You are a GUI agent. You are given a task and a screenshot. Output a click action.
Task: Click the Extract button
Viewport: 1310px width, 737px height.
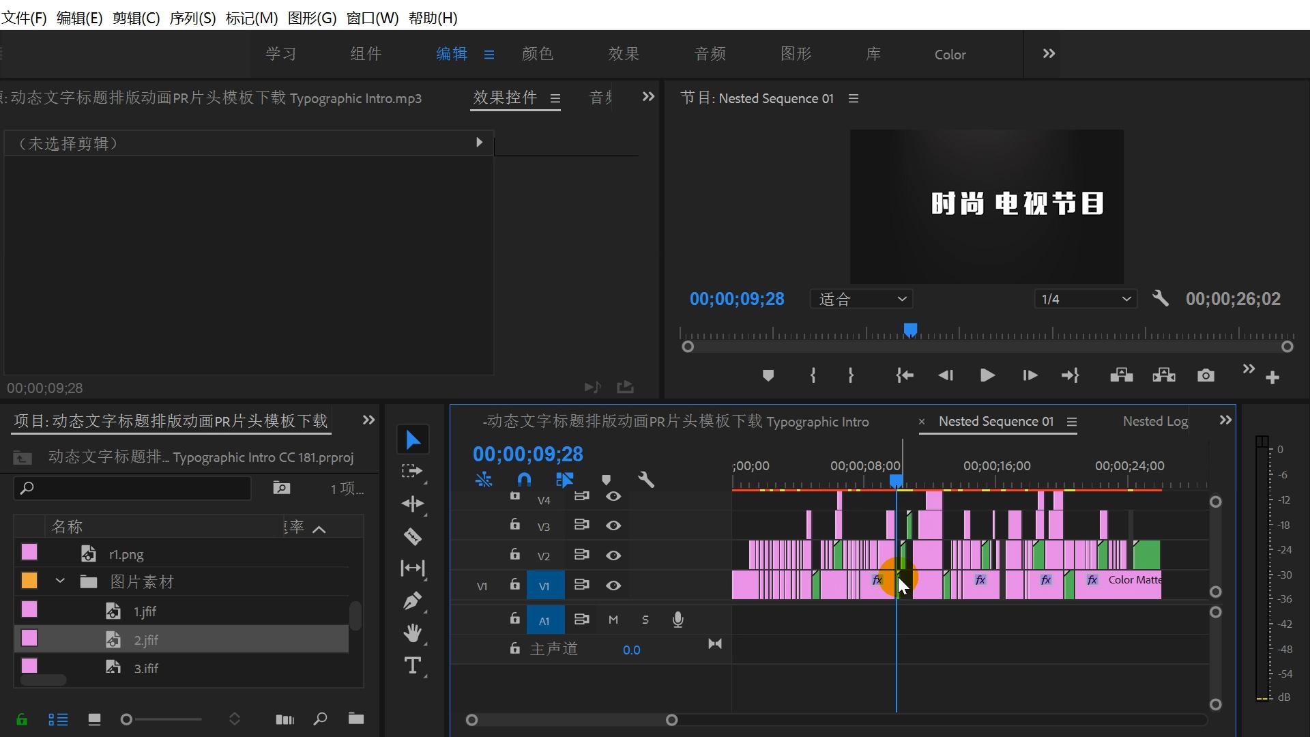[x=1164, y=375]
